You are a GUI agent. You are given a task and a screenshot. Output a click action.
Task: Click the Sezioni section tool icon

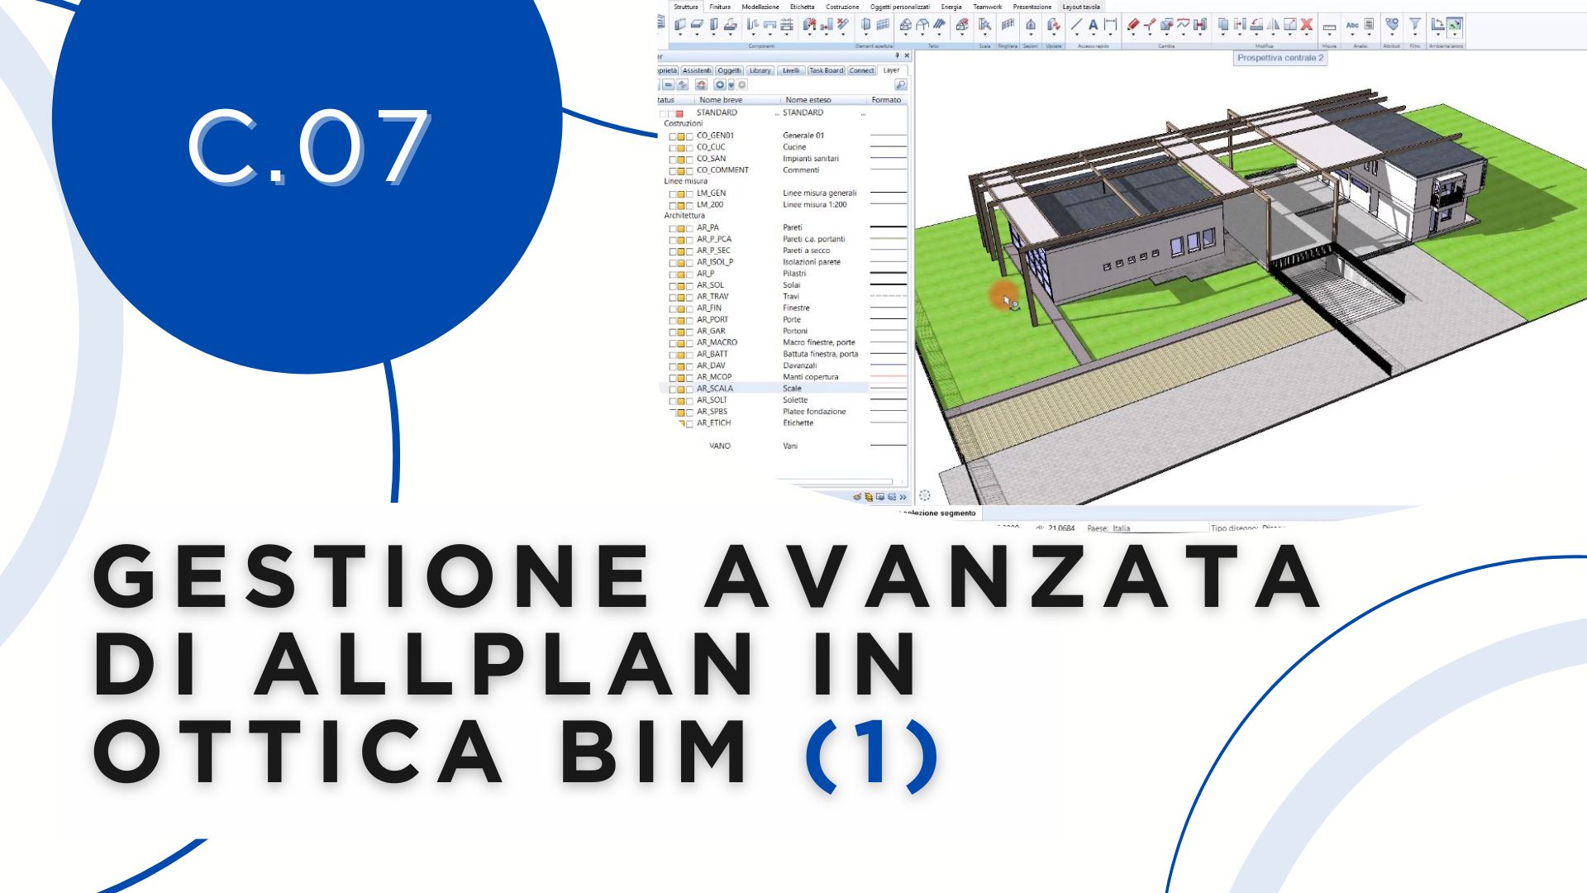[1031, 24]
